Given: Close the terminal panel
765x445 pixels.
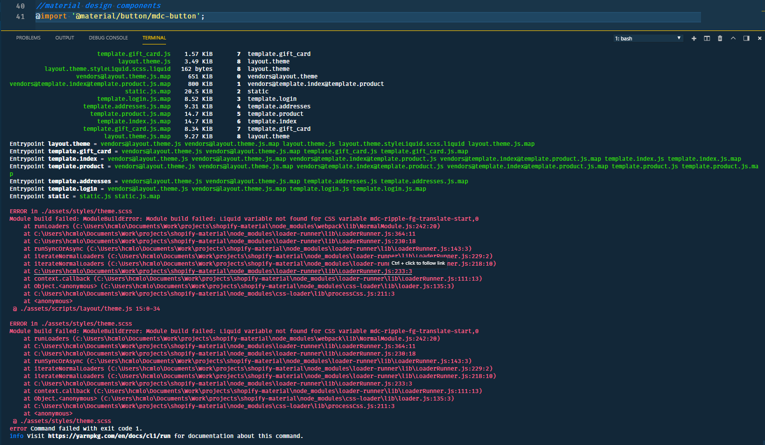Looking at the screenshot, I should (759, 38).
